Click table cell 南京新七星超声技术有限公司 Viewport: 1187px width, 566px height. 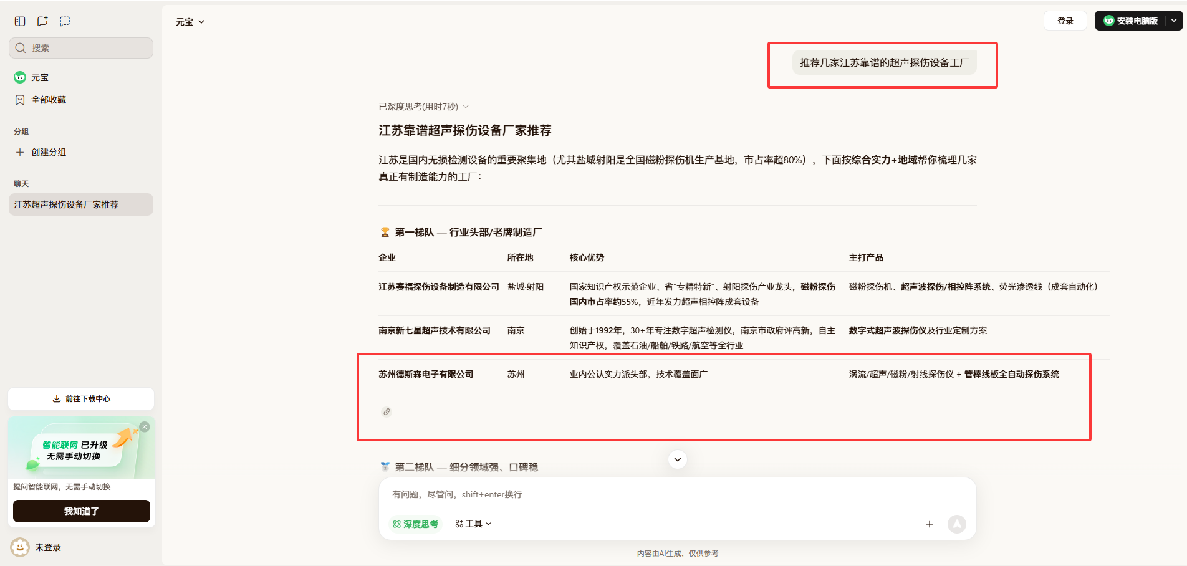pyautogui.click(x=435, y=330)
